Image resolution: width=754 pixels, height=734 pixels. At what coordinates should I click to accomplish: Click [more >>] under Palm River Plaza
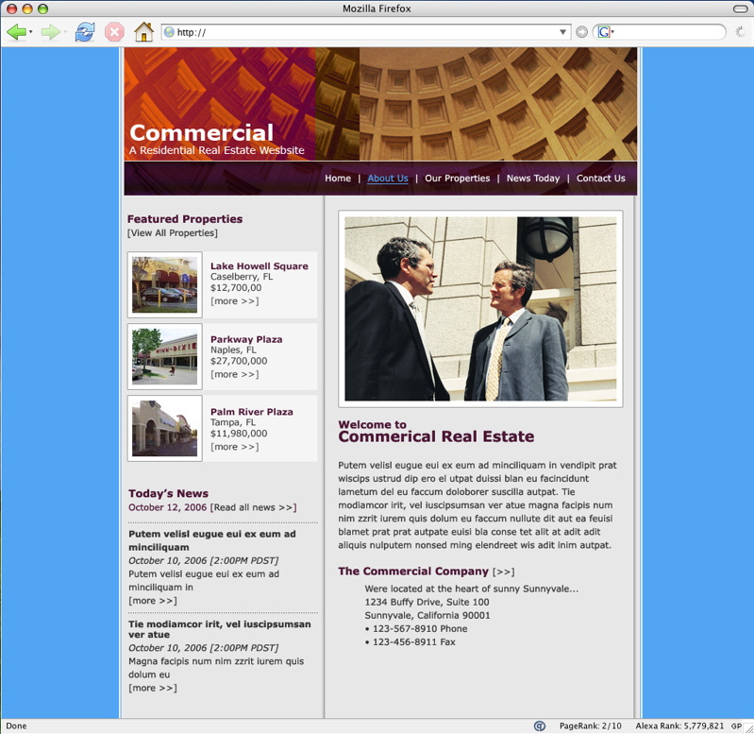point(234,447)
